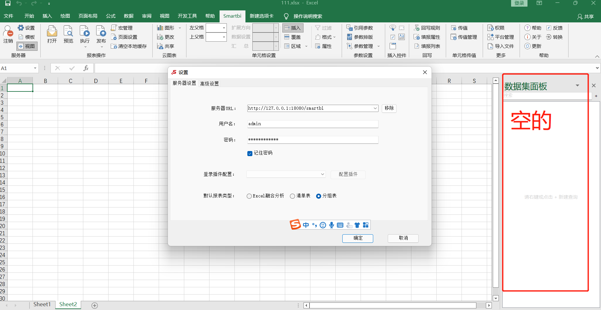The image size is (601, 310).
Task: Switch to 服务器设置 tab in dialog
Action: [x=184, y=83]
